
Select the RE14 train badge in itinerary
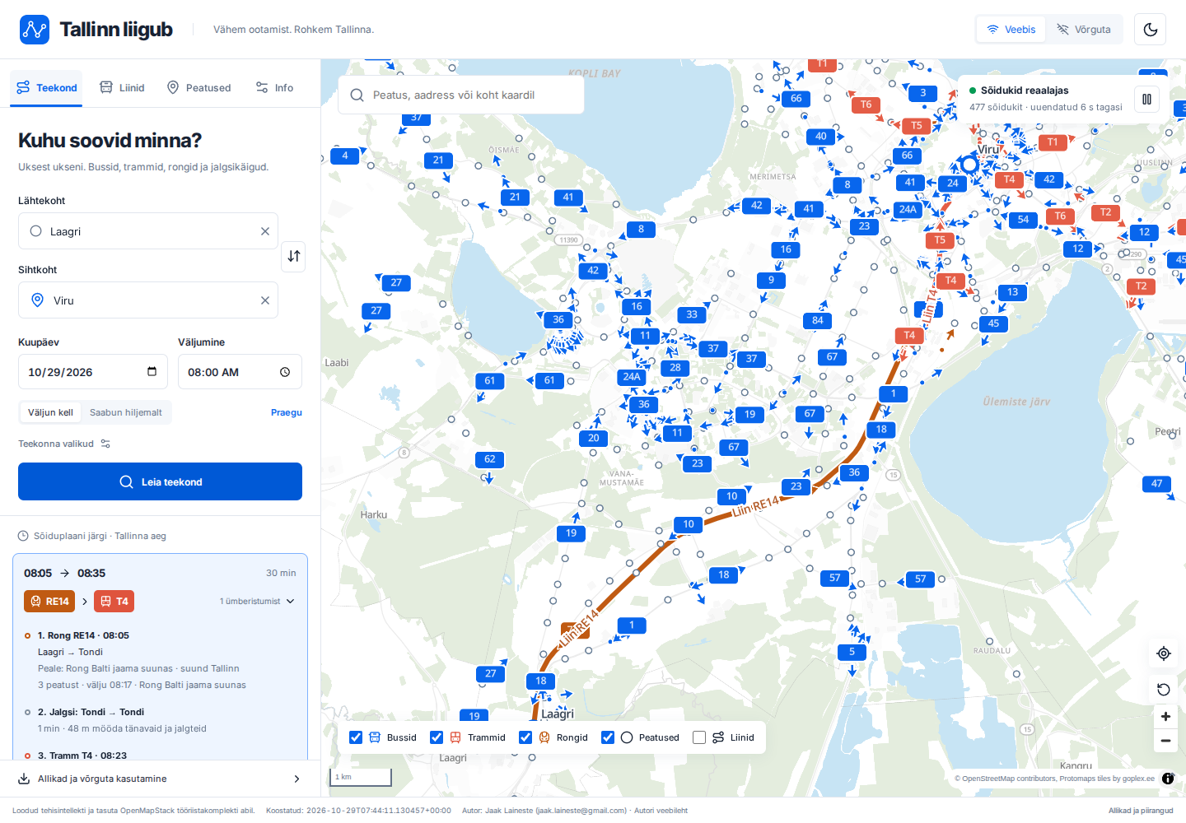coord(49,602)
